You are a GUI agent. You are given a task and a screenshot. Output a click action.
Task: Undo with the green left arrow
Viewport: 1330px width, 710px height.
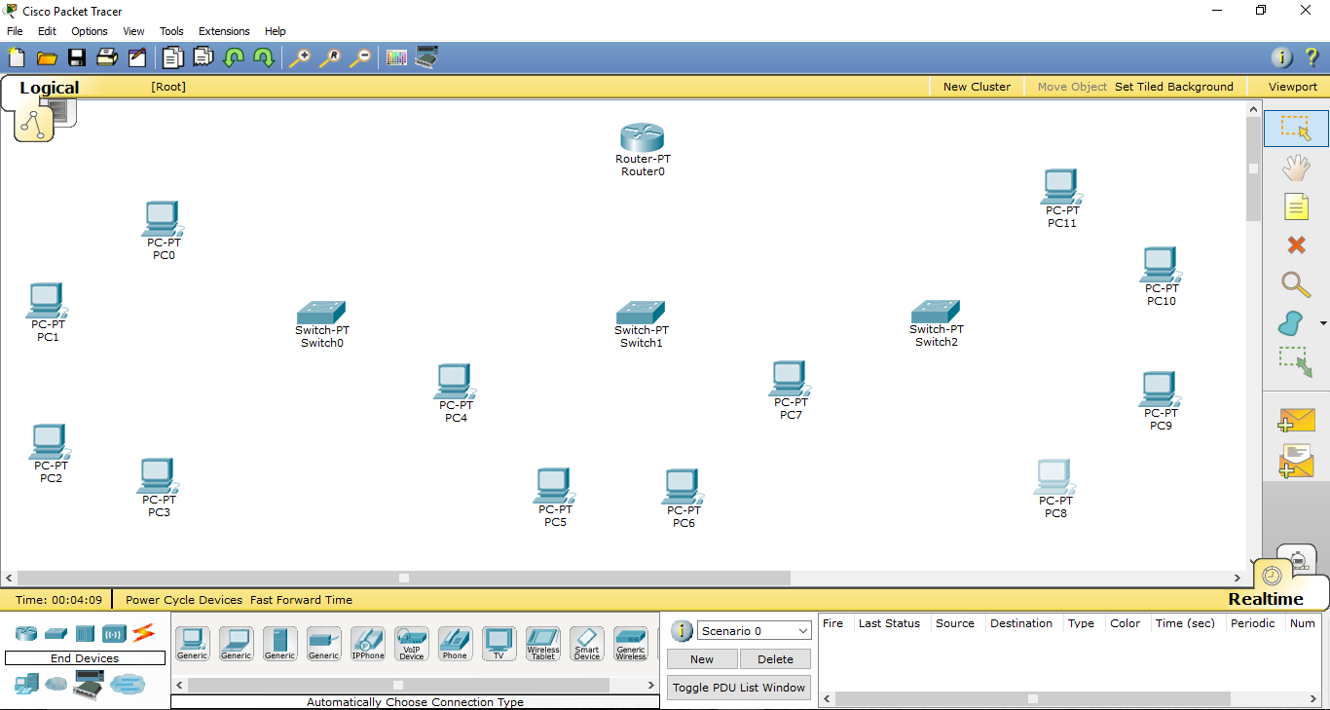tap(234, 57)
